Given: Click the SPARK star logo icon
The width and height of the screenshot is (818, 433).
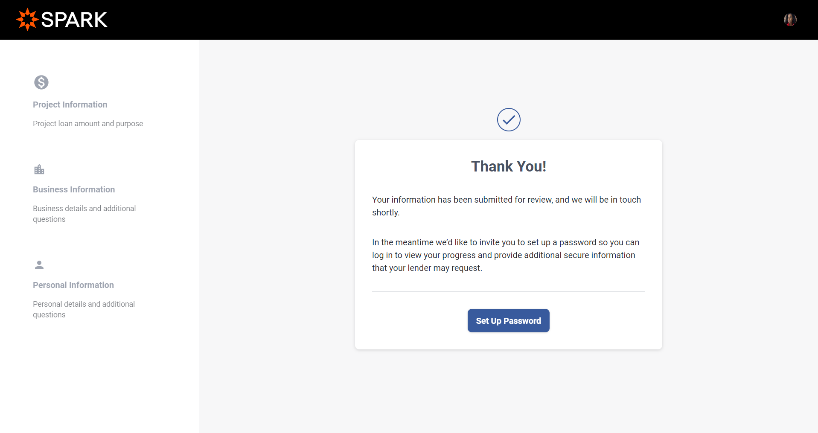Looking at the screenshot, I should click(x=27, y=20).
